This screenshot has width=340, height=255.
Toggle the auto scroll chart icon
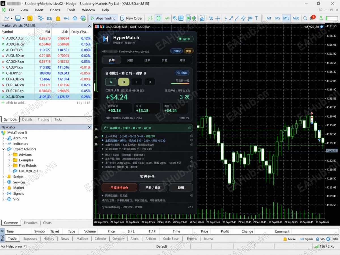tap(188, 18)
